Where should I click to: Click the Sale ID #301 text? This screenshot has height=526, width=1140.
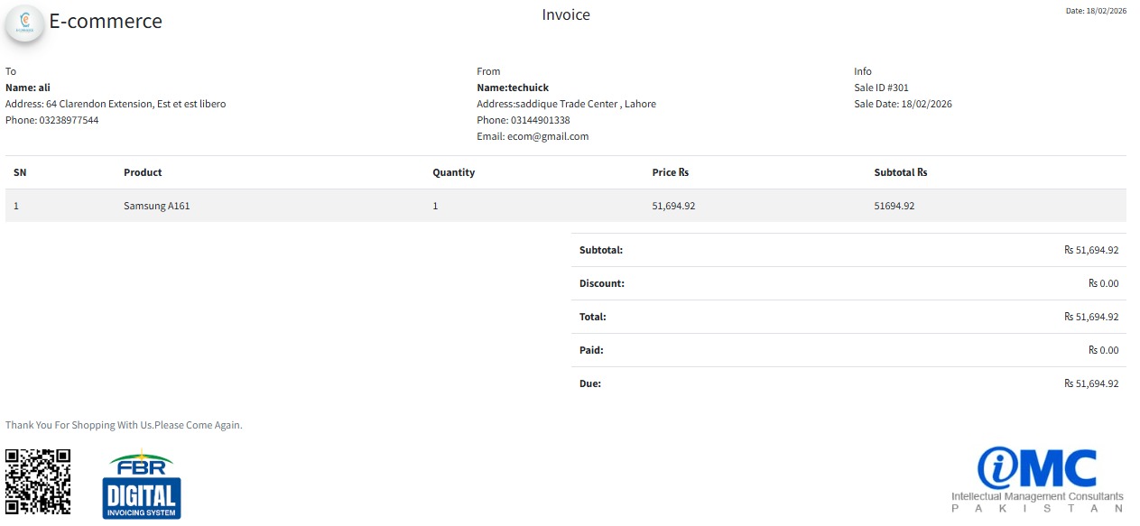pos(881,88)
